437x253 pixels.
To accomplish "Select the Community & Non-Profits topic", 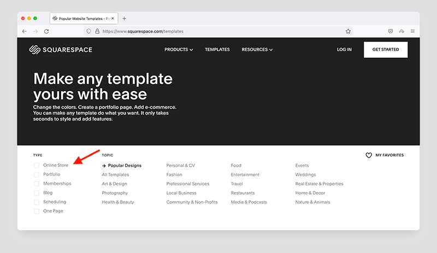I will click(192, 202).
